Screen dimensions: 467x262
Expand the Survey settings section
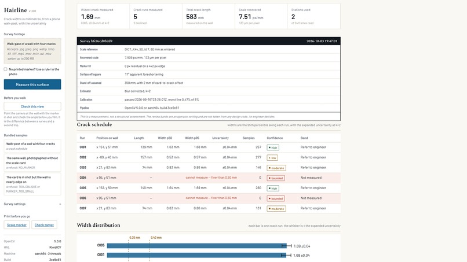[x=32, y=204]
